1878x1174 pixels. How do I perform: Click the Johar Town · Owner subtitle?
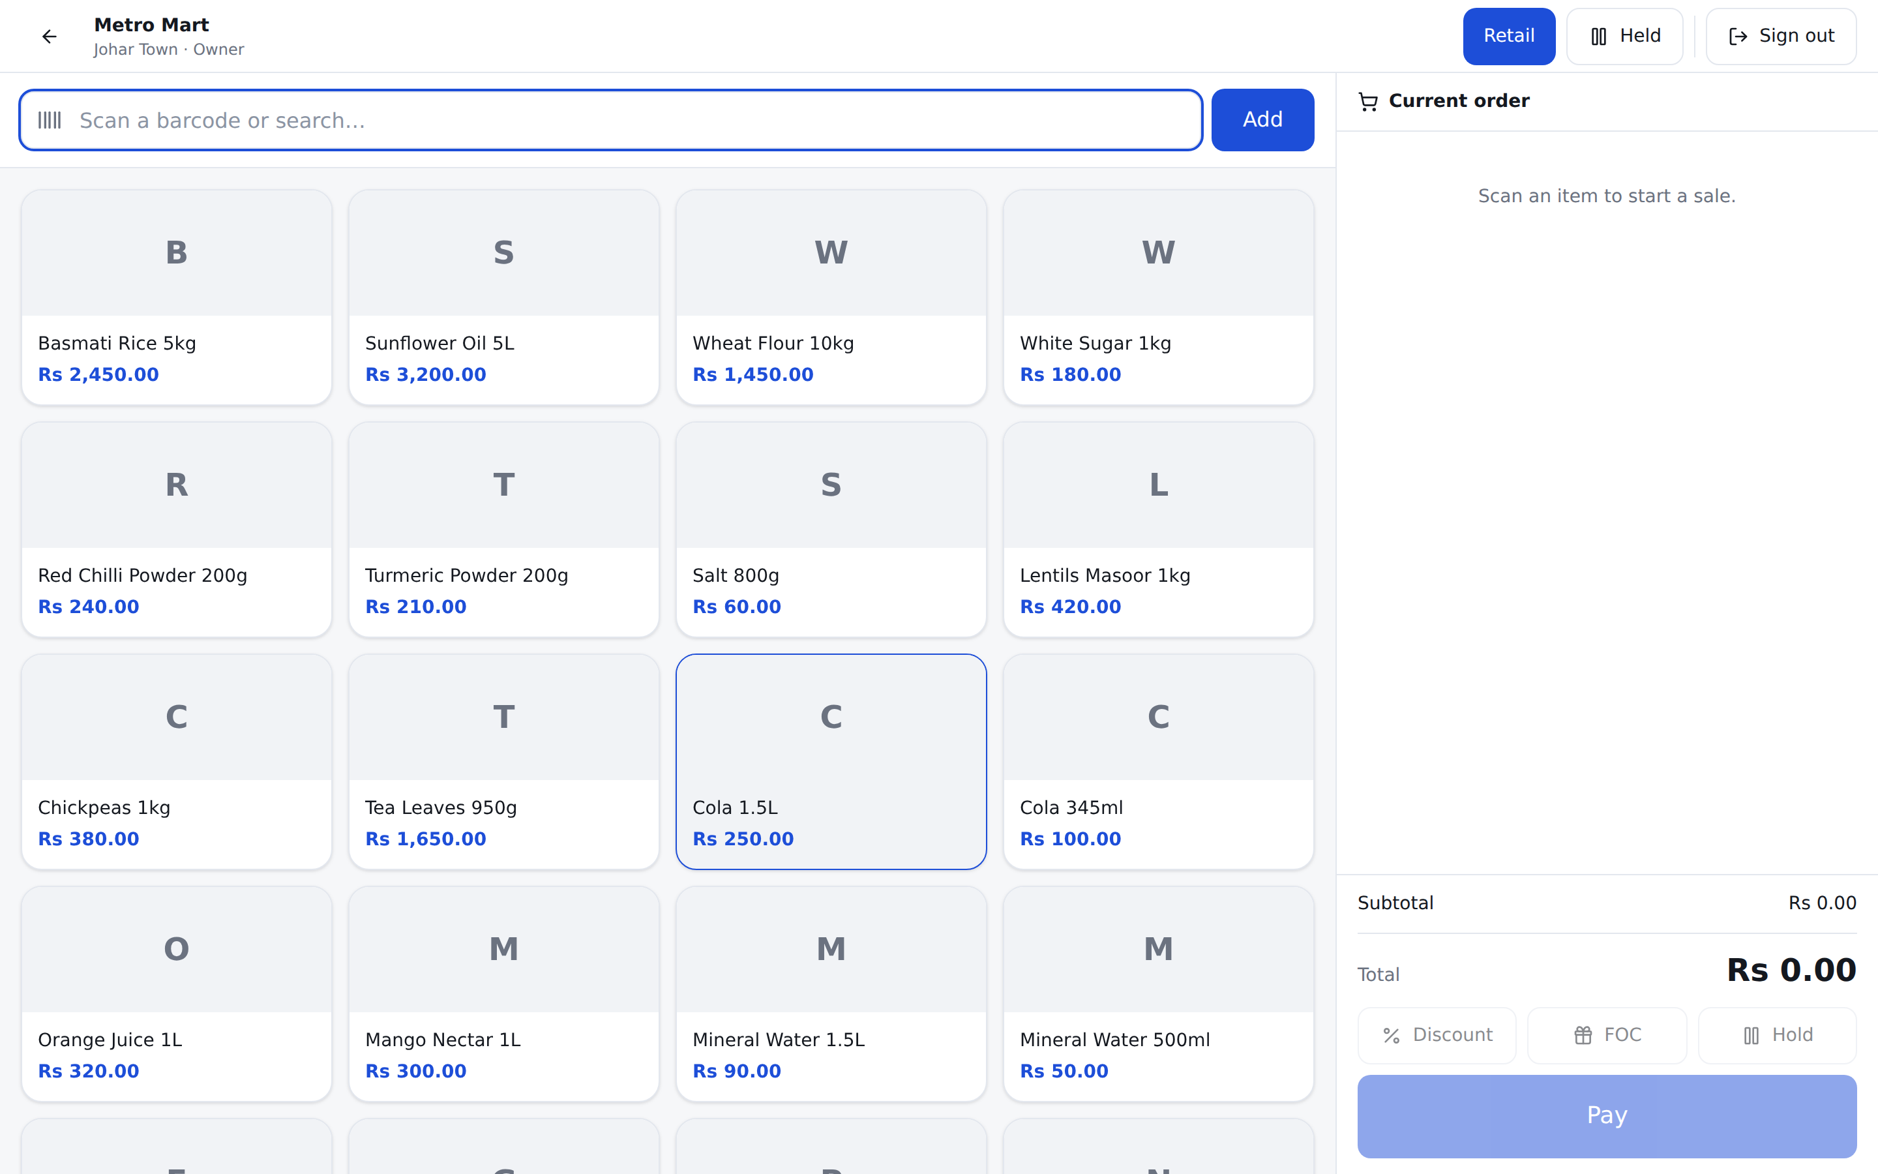pos(168,50)
